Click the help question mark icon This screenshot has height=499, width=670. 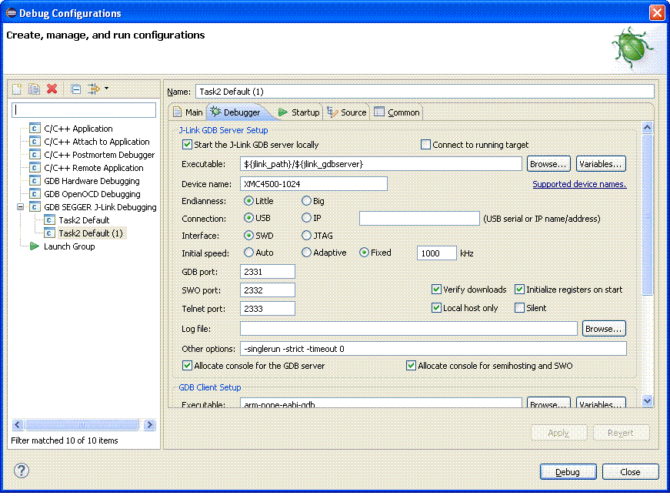[22, 471]
